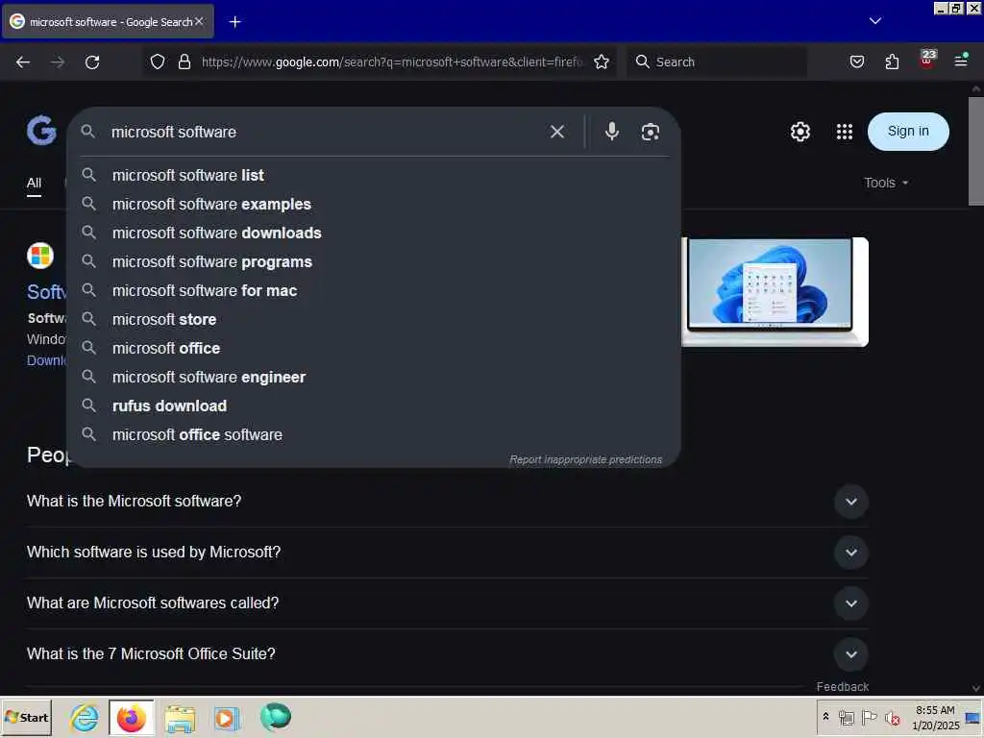
Task: Open the Tools dropdown
Action: click(x=885, y=183)
